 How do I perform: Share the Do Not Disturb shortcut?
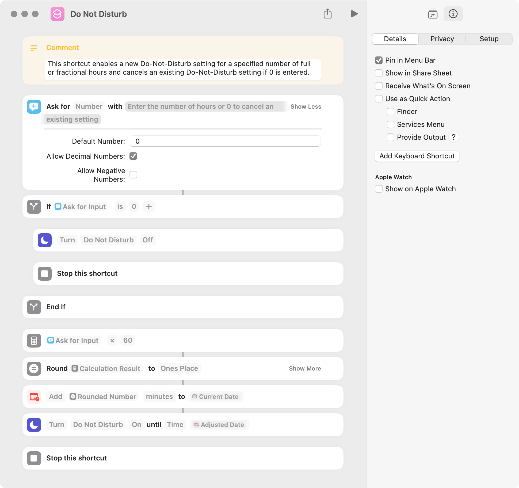327,14
